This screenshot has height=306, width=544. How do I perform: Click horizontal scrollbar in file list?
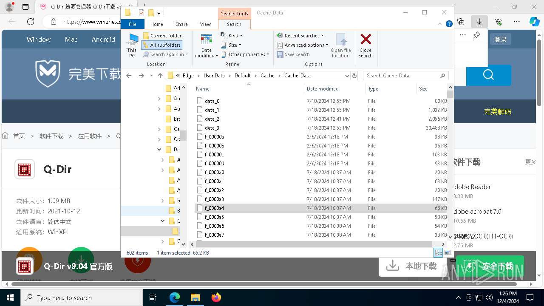314,244
